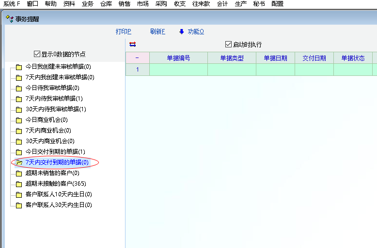Collapse the grid using the minus header cell
The image size is (377, 248).
(x=137, y=58)
